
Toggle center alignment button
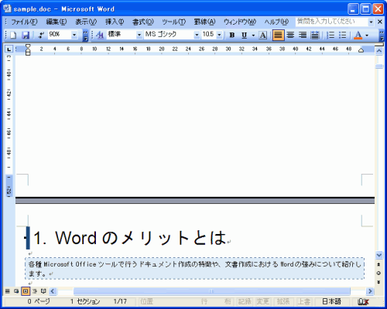[290, 35]
